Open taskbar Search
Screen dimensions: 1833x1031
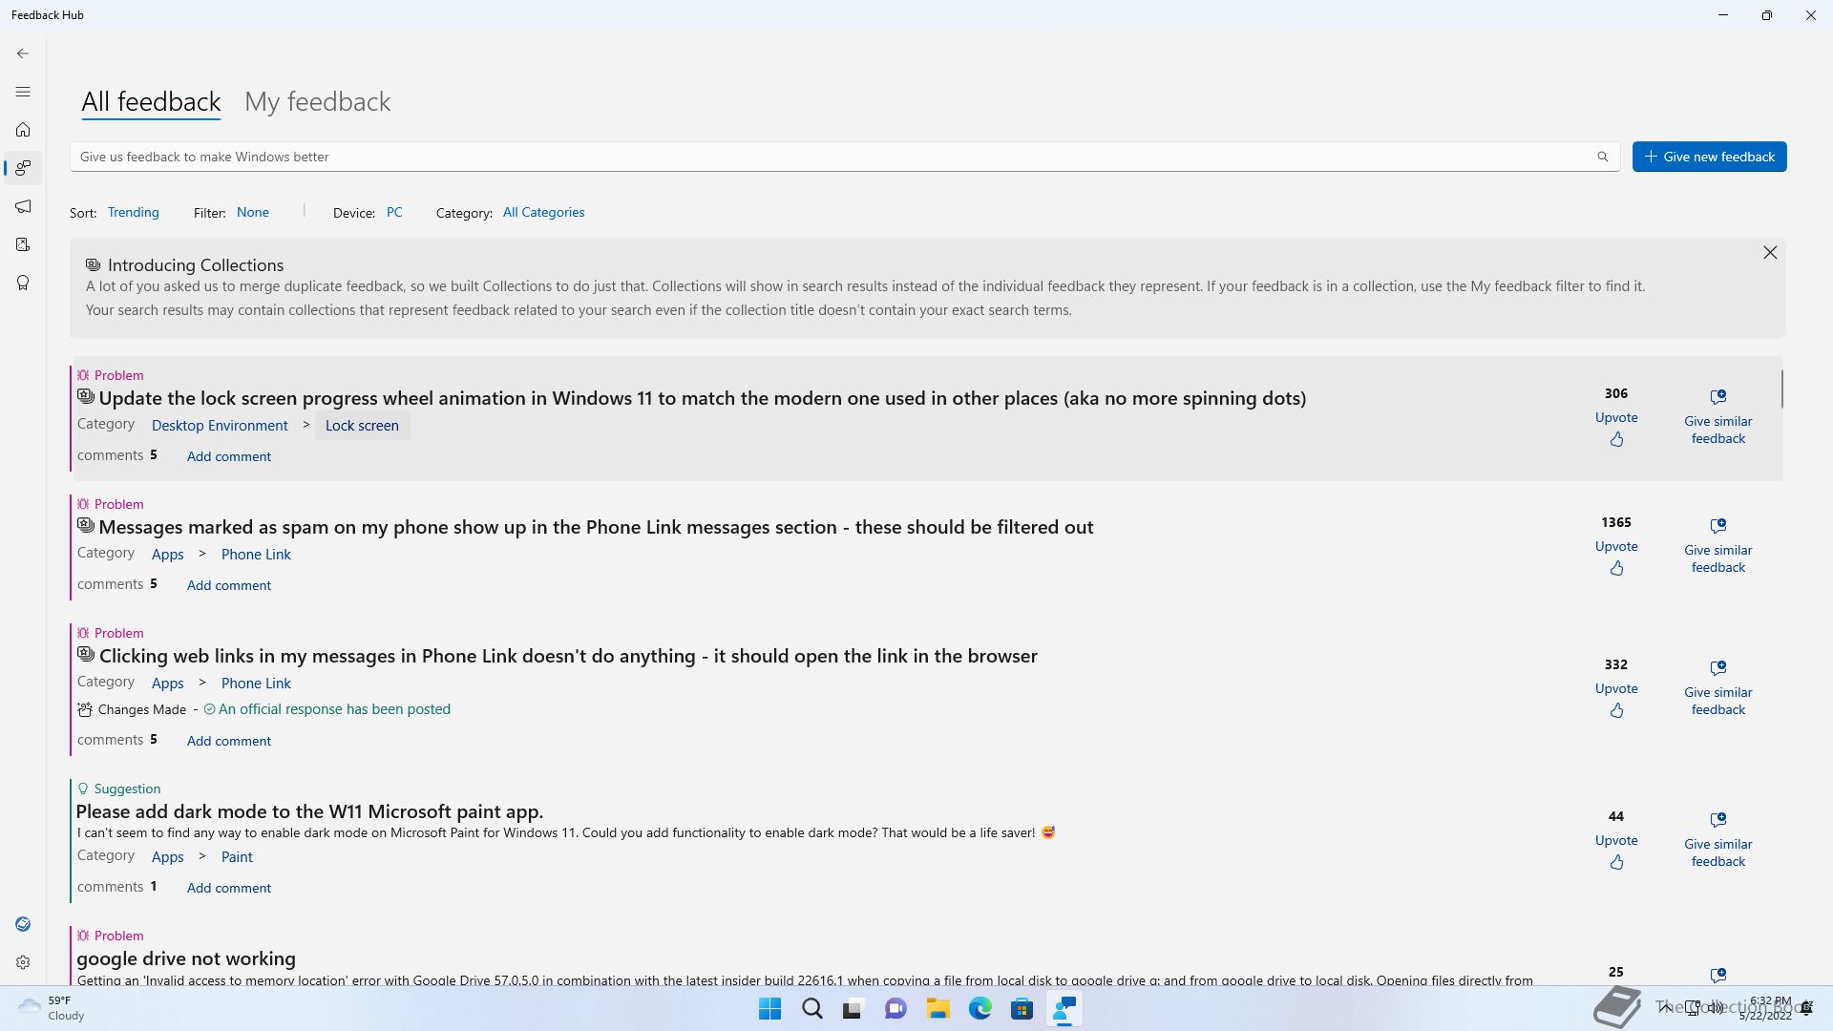click(x=812, y=1009)
